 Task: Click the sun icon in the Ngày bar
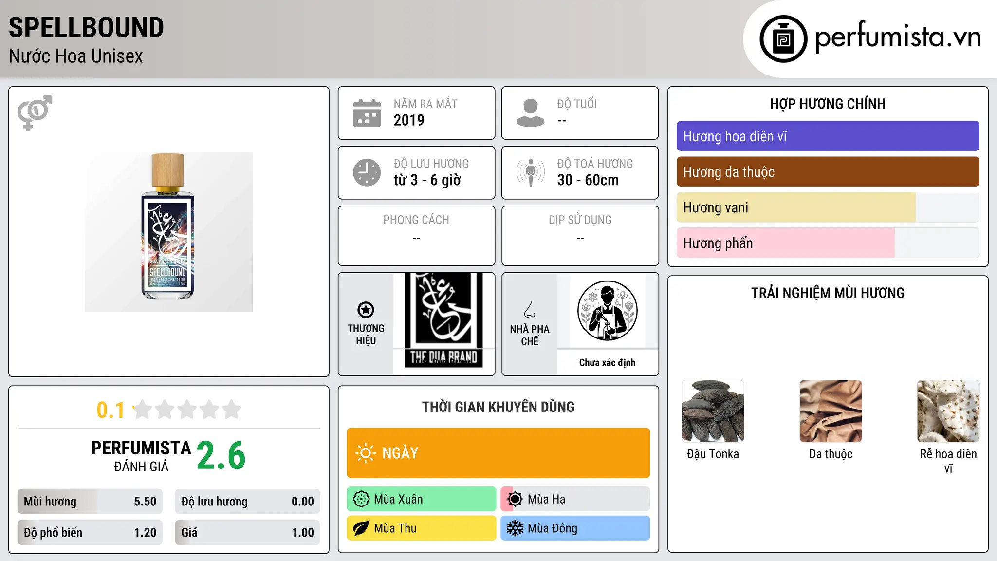click(x=365, y=453)
